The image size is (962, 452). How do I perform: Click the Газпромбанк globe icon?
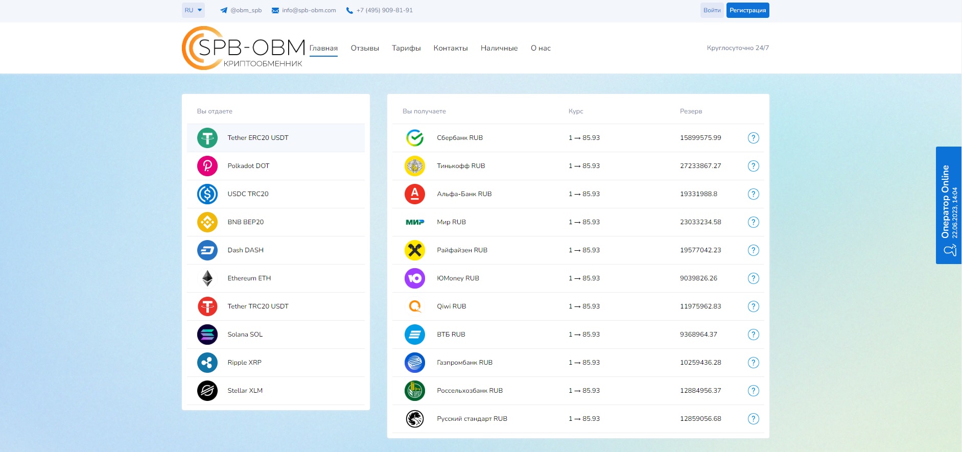(x=415, y=363)
